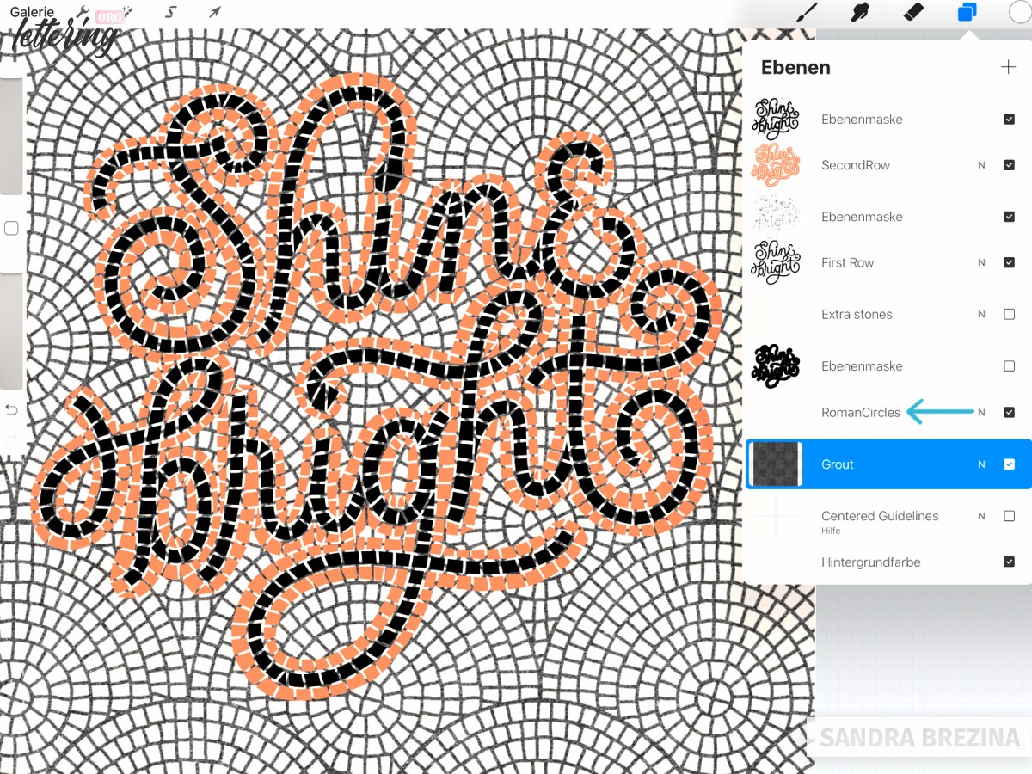Tap the First Row layer thumbnail

(776, 262)
